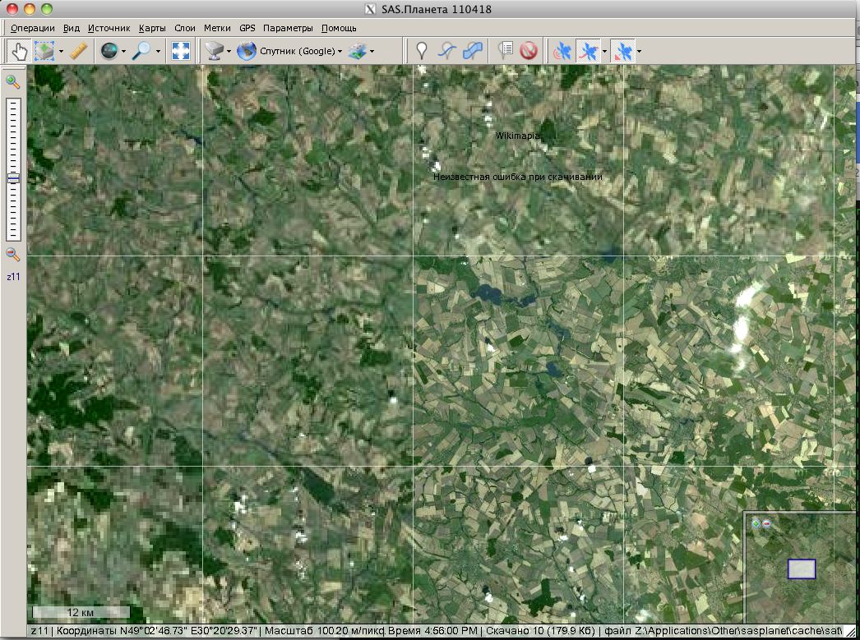Click the add placemark pin icon
Image resolution: width=860 pixels, height=640 pixels.
422,51
